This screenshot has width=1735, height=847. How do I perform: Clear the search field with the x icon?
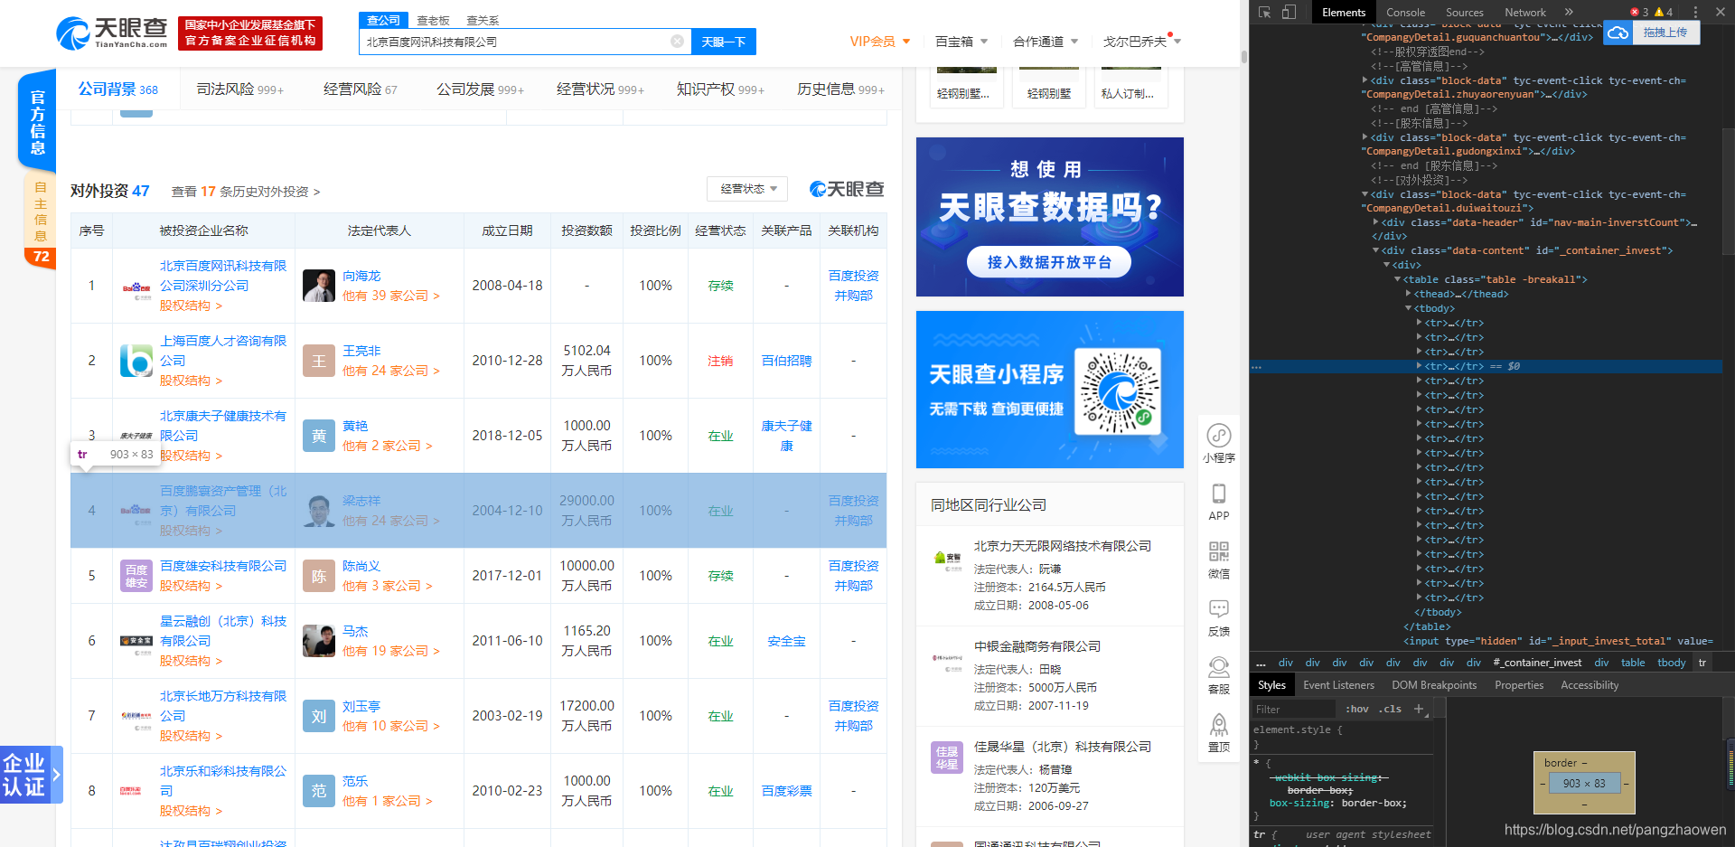click(678, 41)
